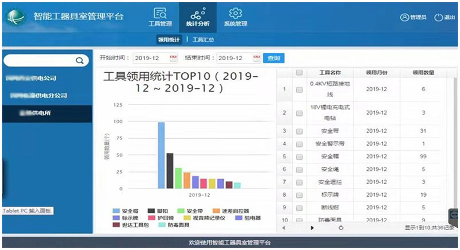Open the 结束时间 calendar picker icon

256,58
